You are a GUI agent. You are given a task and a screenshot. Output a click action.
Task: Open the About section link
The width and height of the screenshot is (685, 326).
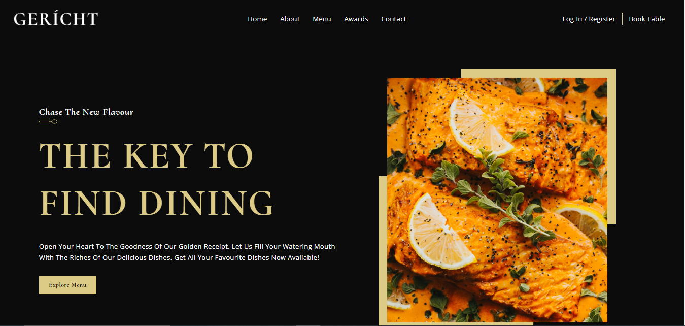(290, 19)
